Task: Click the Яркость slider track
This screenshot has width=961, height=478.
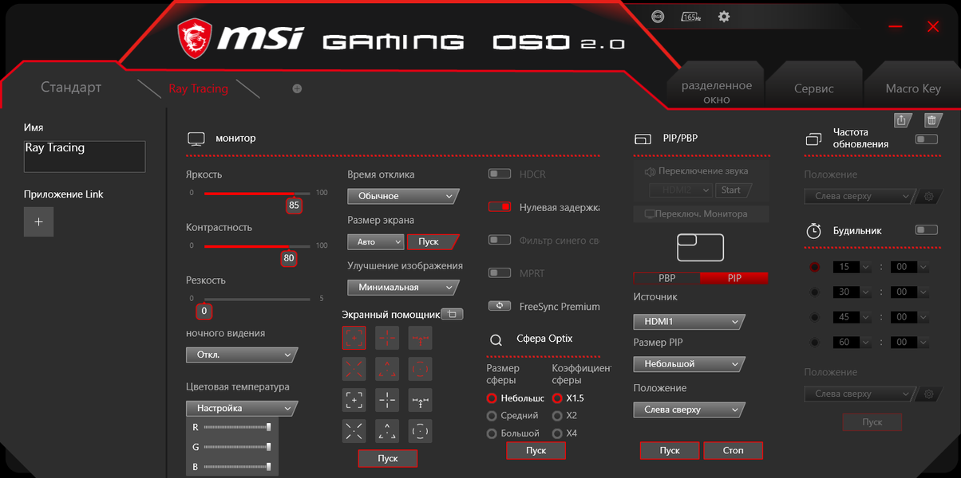Action: [x=257, y=193]
